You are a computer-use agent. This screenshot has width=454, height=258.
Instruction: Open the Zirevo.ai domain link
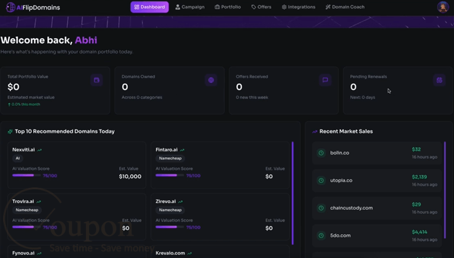(x=166, y=201)
